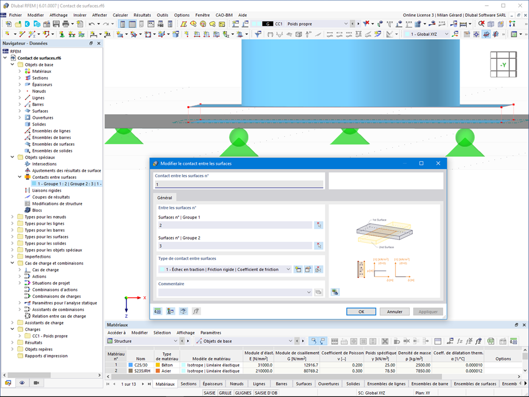Click the coordinate axes X icon in toolbar

click(512, 24)
